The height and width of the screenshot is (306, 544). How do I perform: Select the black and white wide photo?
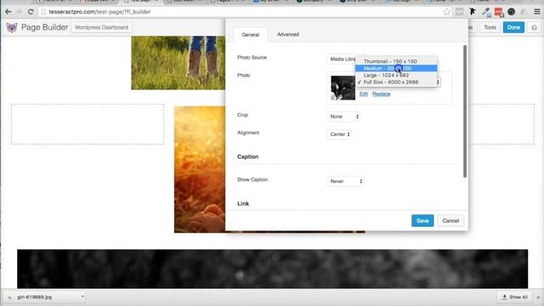(x=272, y=269)
